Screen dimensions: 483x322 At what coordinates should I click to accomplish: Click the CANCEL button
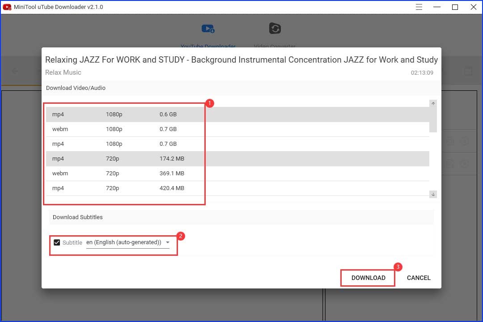click(419, 278)
